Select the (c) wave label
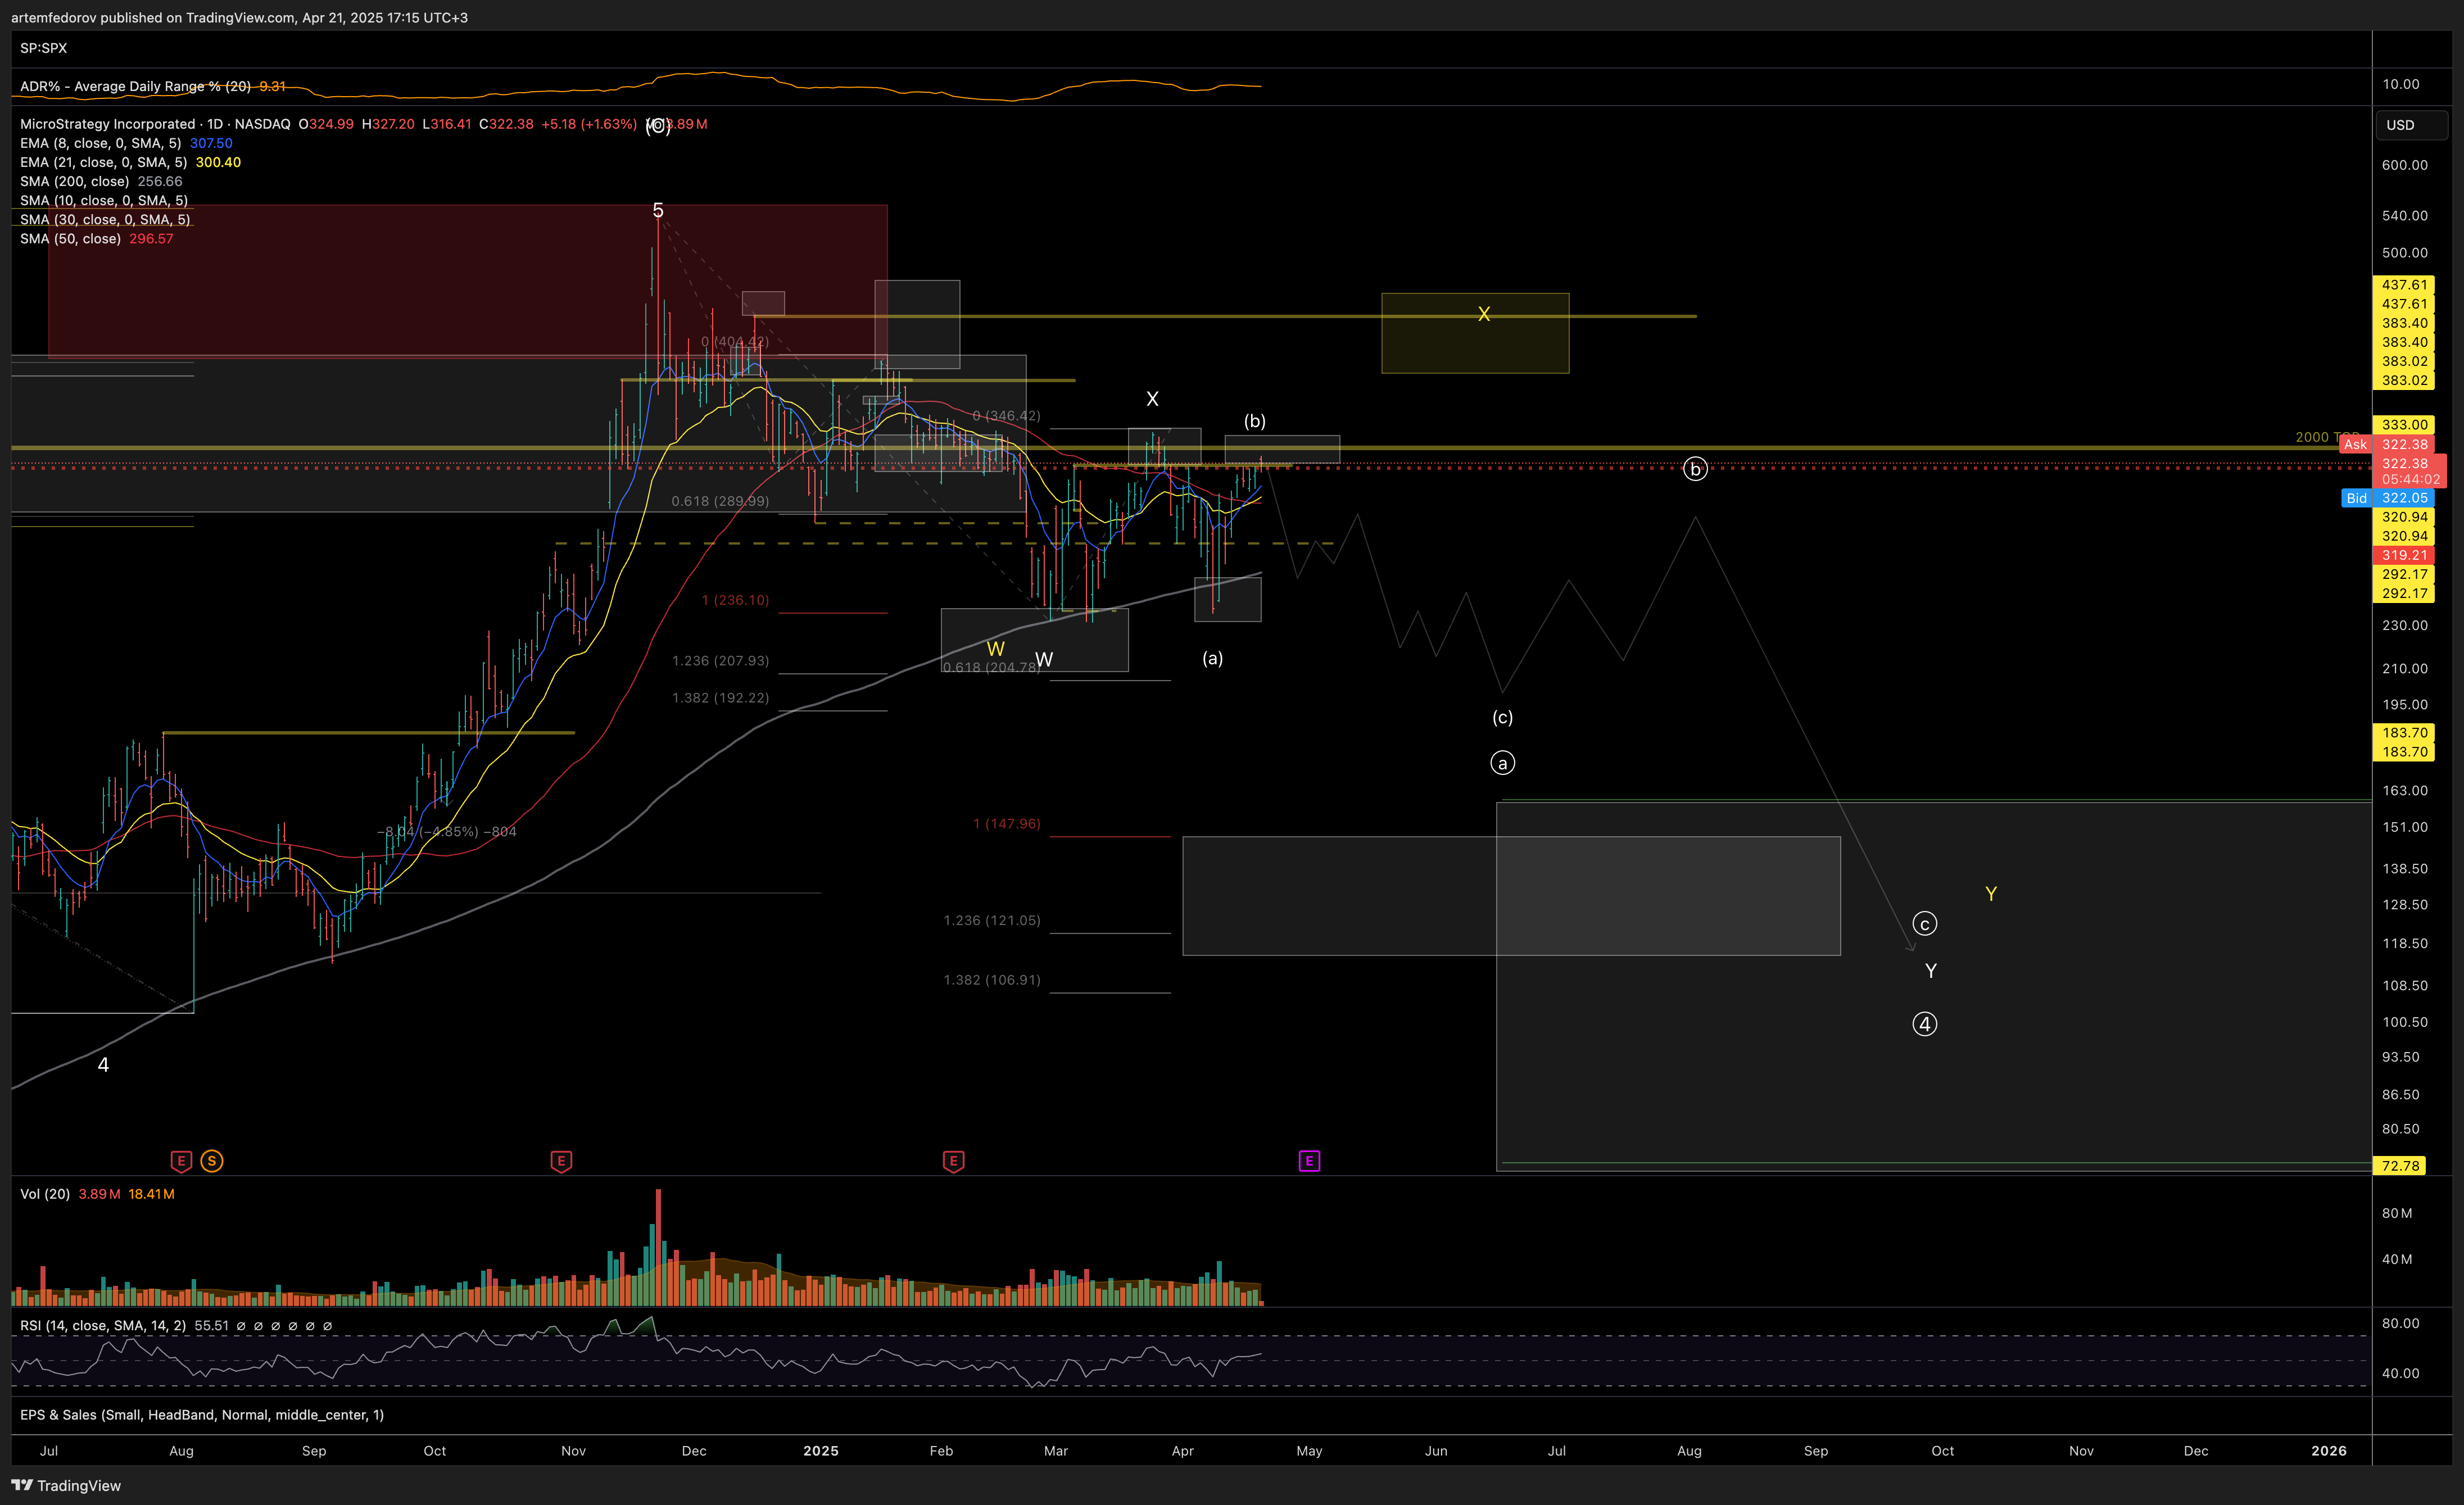 (1502, 717)
